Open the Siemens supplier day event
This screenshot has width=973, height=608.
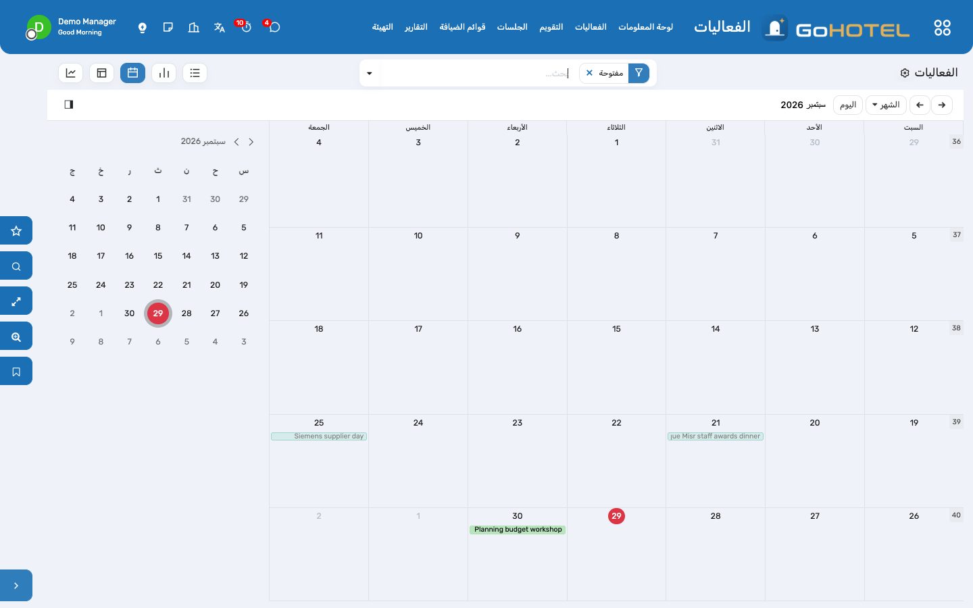click(x=319, y=436)
